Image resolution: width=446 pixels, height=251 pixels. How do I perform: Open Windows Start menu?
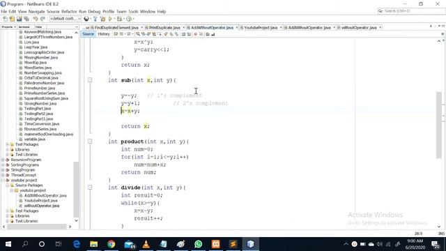tap(8, 244)
